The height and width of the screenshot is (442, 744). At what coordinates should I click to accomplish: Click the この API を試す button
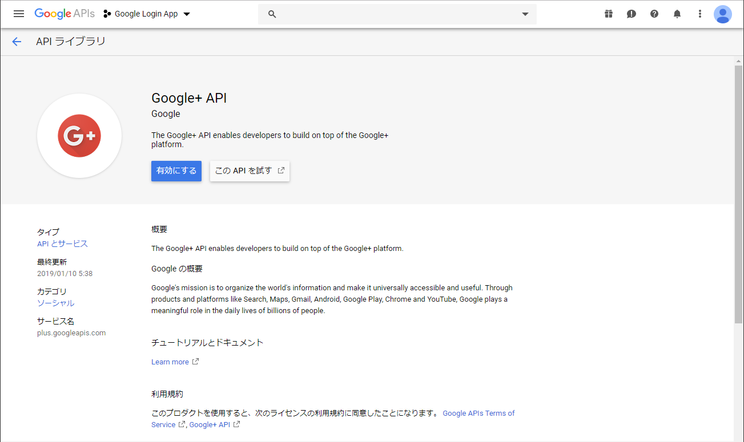coord(250,171)
